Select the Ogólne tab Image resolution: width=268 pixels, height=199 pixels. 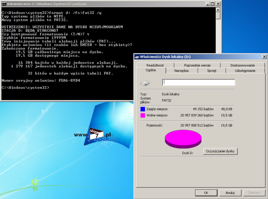pos(151,70)
